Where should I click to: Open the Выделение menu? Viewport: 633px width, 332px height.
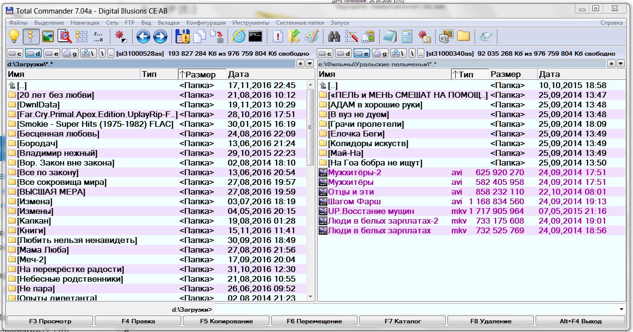click(49, 23)
